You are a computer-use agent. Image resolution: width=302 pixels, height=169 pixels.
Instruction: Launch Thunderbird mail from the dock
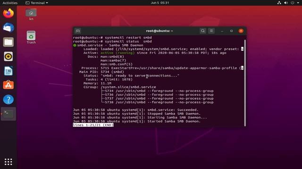coord(8,28)
